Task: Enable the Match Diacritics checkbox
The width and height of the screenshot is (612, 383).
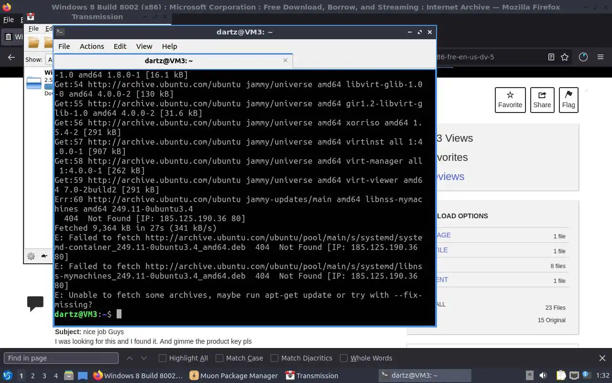Action: click(274, 358)
